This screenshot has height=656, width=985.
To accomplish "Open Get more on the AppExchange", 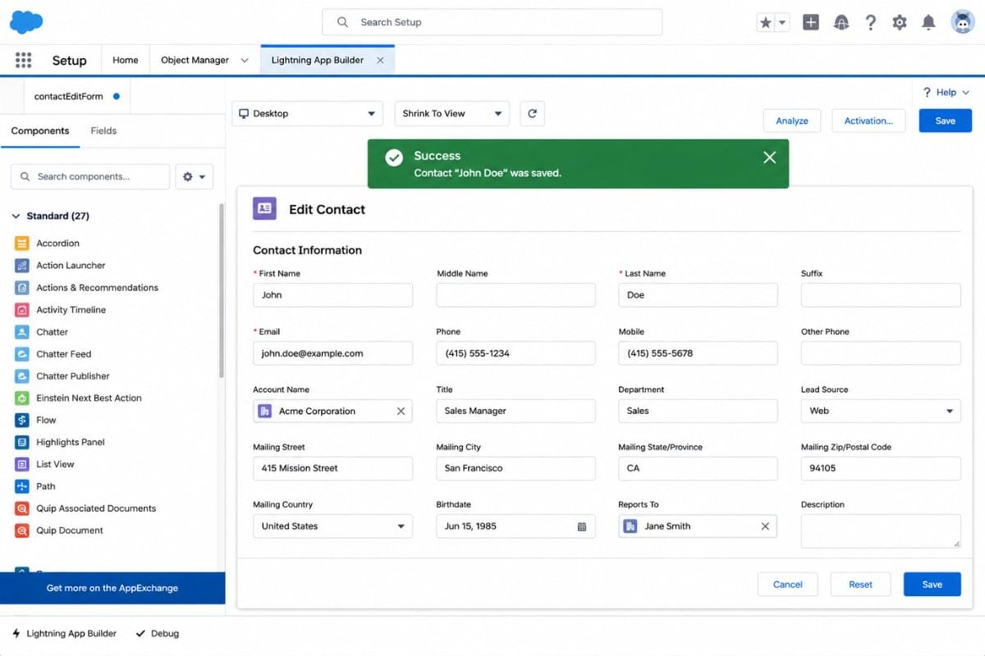I will click(112, 588).
